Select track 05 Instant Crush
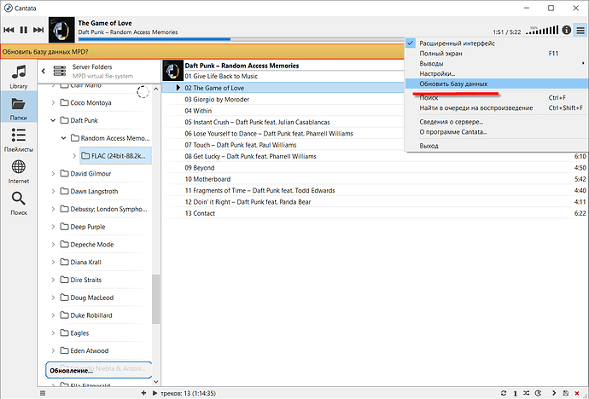Viewport: 589px width, 399px height. 283,122
